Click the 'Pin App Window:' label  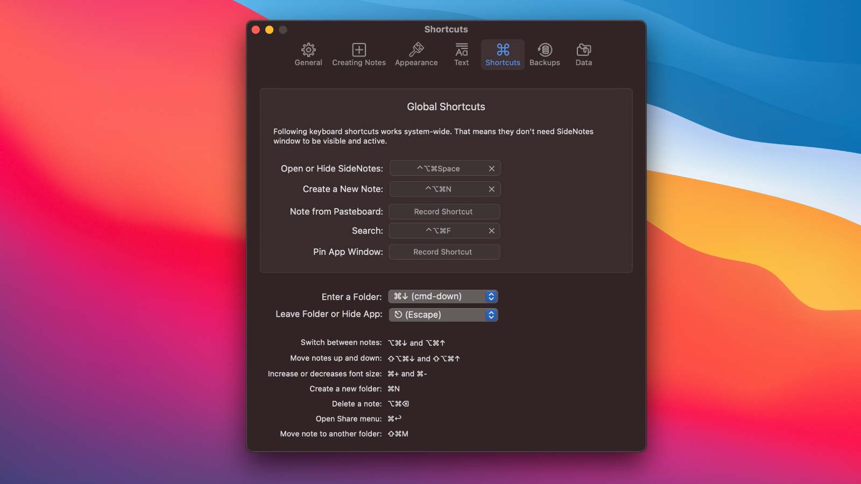(x=348, y=252)
